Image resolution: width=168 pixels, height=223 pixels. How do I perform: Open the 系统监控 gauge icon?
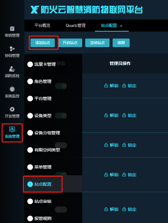(12, 89)
